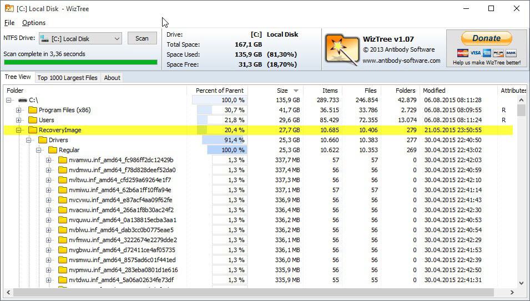This screenshot has width=530, height=301.
Task: Click the Donate button
Action: 486,38
